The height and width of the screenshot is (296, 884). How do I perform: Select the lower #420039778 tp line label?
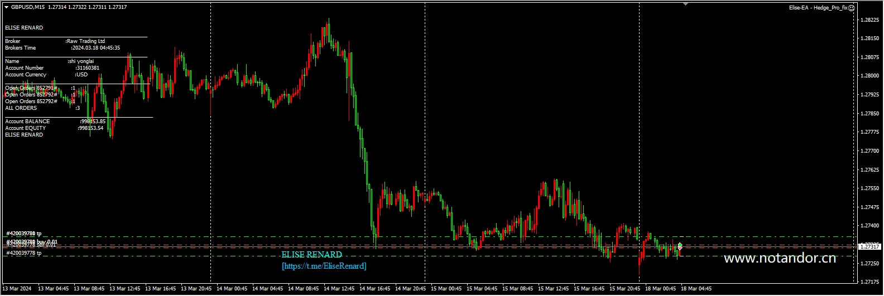24,253
